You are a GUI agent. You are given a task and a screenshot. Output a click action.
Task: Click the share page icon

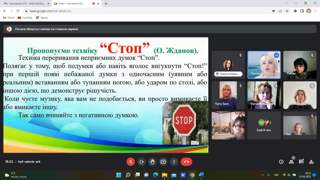point(280,11)
